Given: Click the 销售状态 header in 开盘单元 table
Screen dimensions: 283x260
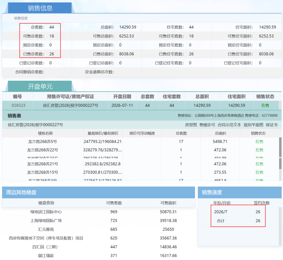Looking at the screenshot, I should pyautogui.click(x=265, y=96).
